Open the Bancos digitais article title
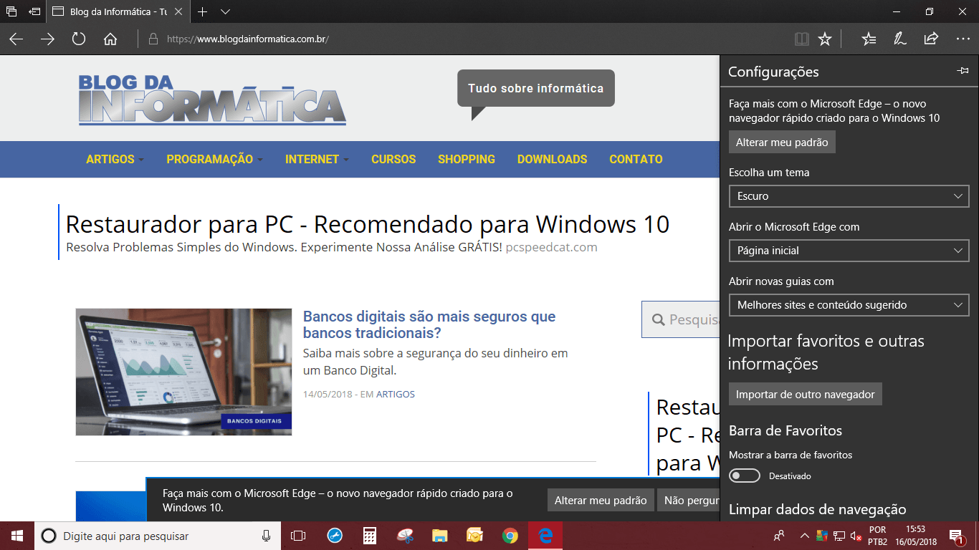979x550 pixels. pos(429,324)
